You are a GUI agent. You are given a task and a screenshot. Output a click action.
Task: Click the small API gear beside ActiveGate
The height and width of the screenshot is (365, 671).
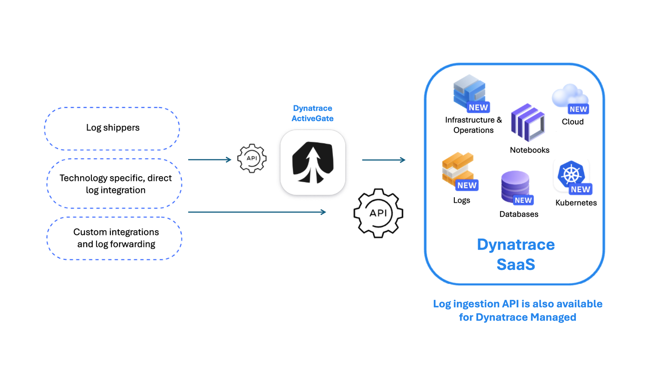pos(252,158)
